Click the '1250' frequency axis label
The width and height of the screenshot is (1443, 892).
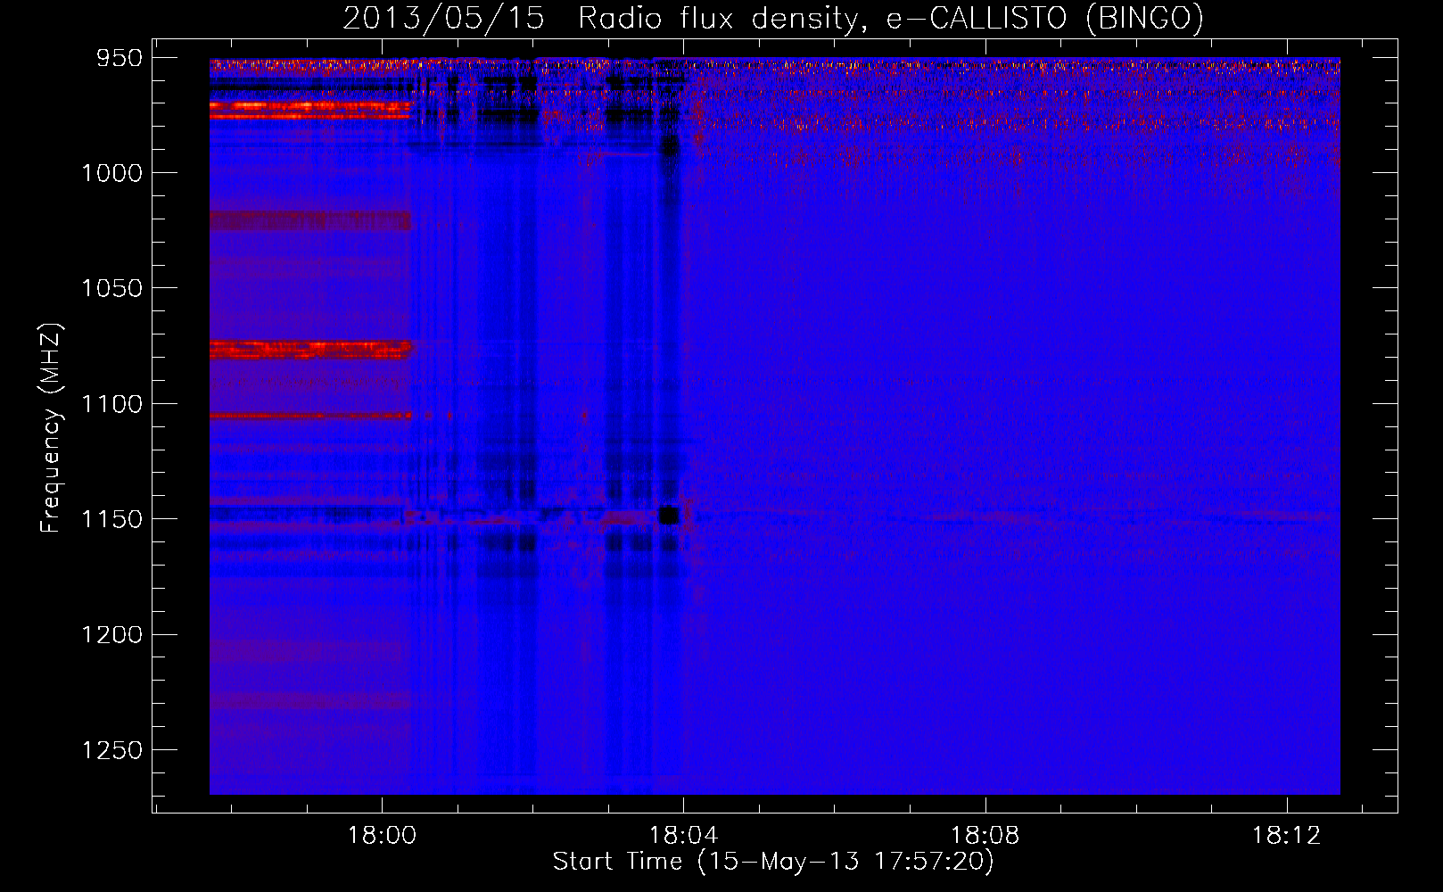tap(112, 750)
